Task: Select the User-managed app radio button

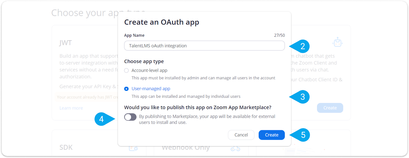Action: [126, 89]
